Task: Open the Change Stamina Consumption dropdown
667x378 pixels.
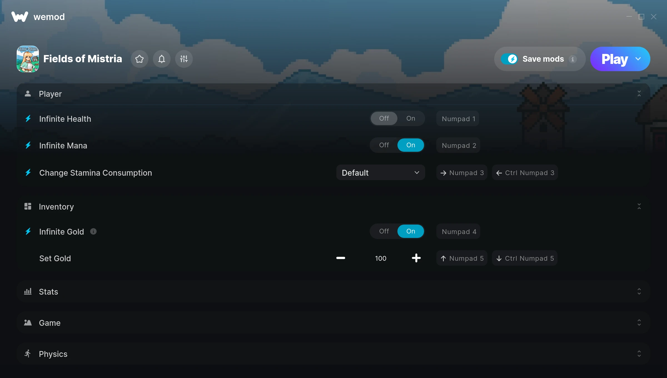Action: point(380,172)
